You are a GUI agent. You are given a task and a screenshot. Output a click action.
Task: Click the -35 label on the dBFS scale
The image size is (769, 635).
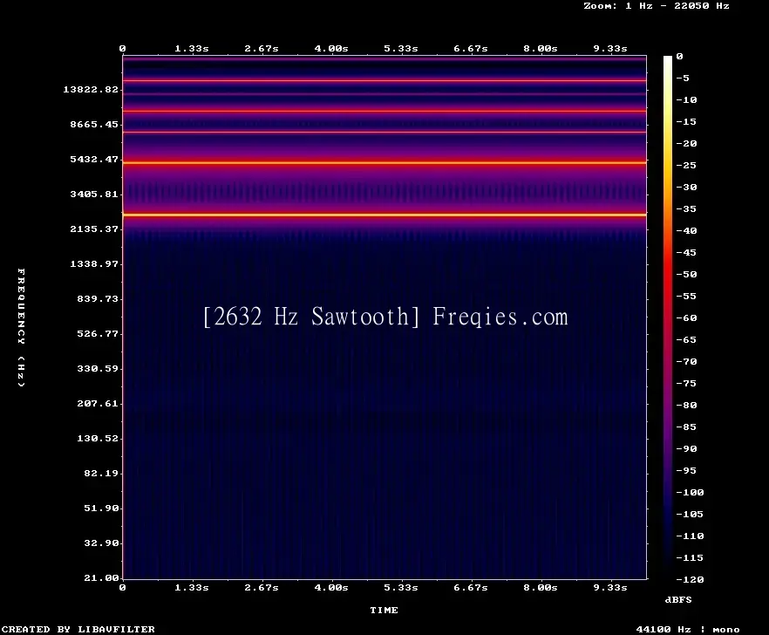(686, 208)
